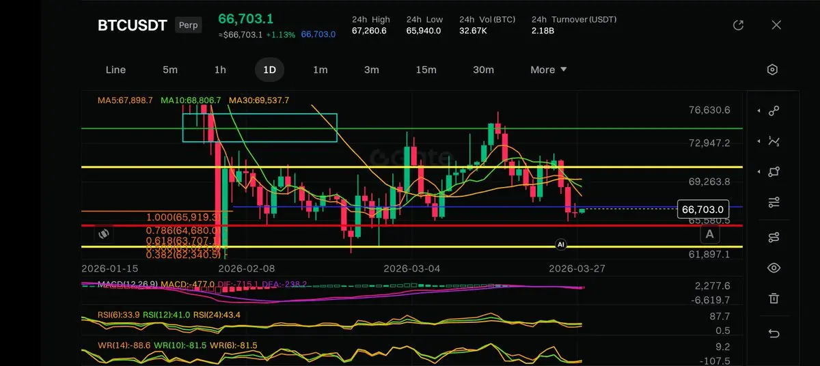
Task: Click the 24h Vol value 32.67K
Action: pyautogui.click(x=473, y=31)
